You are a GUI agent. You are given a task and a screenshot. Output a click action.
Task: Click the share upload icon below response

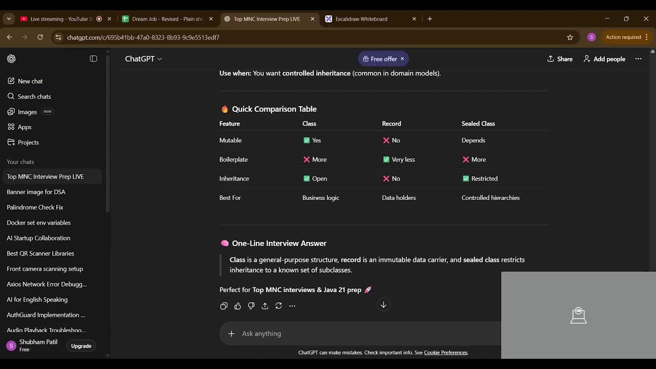click(x=265, y=306)
